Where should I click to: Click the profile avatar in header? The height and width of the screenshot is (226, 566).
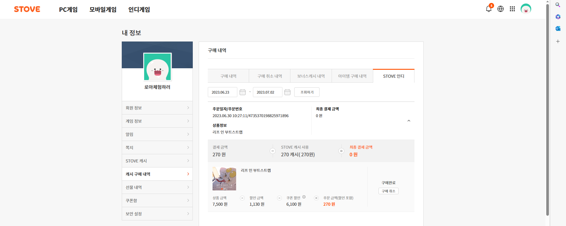526,9
